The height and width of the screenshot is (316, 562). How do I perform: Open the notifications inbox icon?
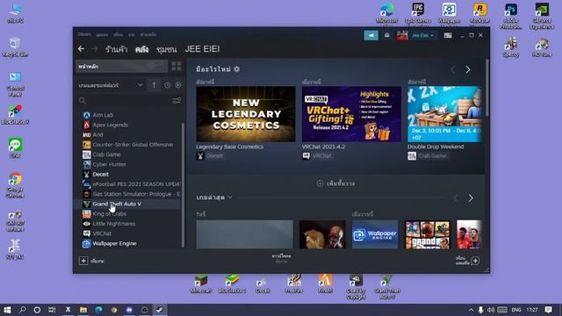(387, 35)
